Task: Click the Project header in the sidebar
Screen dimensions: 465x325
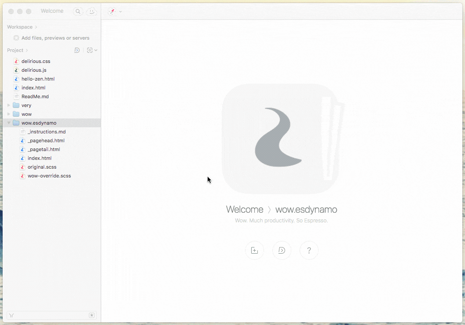Action: coord(15,51)
